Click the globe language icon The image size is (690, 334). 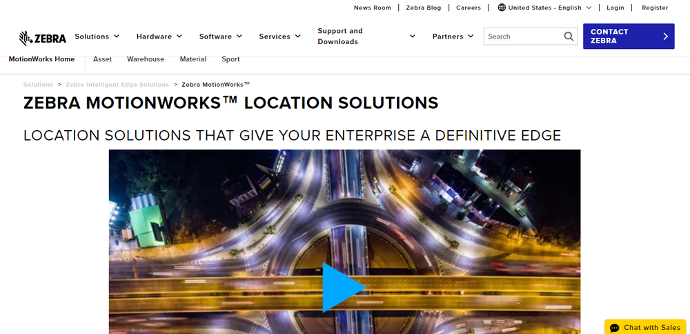pyautogui.click(x=502, y=8)
